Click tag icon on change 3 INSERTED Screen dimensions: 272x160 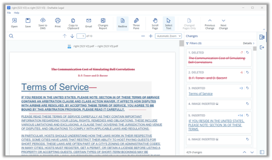click(x=248, y=88)
